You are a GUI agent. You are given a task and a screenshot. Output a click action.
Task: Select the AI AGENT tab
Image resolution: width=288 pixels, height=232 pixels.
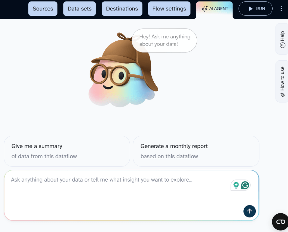[x=214, y=9]
